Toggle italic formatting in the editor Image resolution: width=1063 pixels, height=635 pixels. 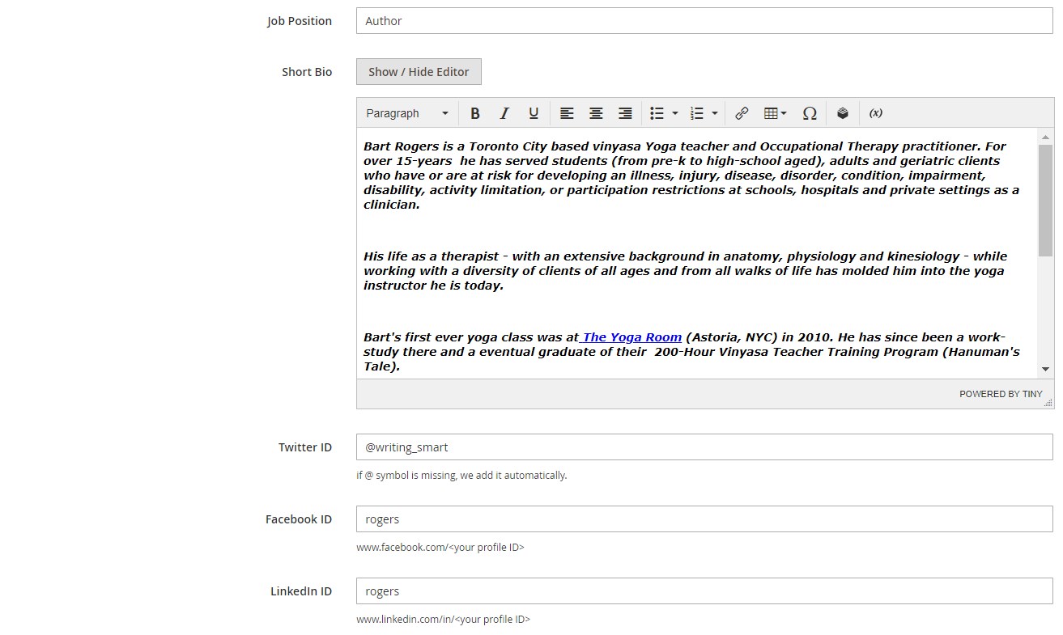tap(504, 113)
